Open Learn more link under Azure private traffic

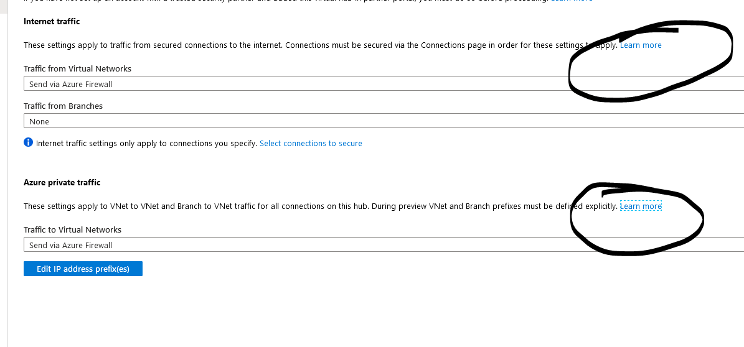pos(641,206)
